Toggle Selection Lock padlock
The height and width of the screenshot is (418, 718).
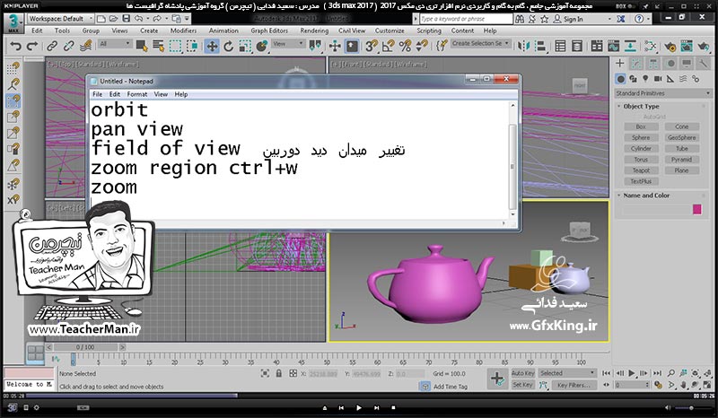click(279, 373)
